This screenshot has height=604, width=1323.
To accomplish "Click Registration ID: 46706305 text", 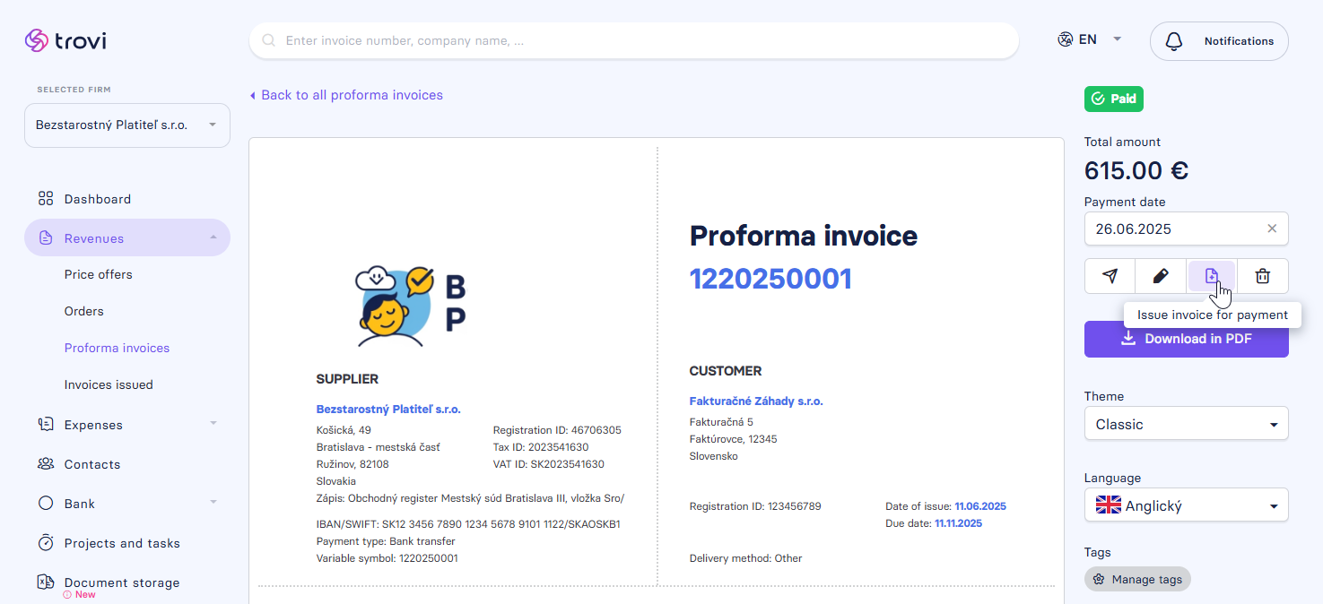I will [x=557, y=430].
